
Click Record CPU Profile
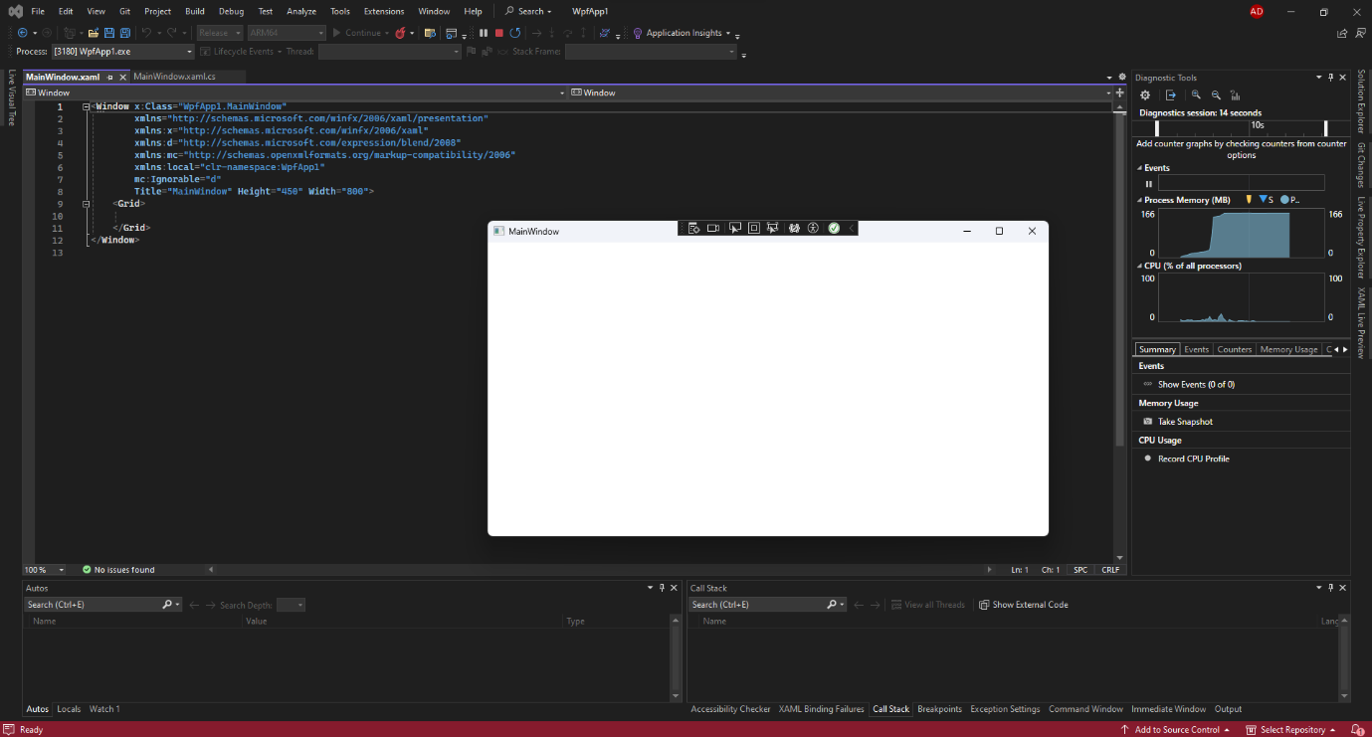coord(1193,459)
